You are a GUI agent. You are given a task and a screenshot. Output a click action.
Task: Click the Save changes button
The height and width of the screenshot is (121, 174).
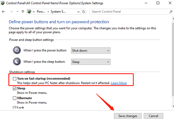point(128,116)
